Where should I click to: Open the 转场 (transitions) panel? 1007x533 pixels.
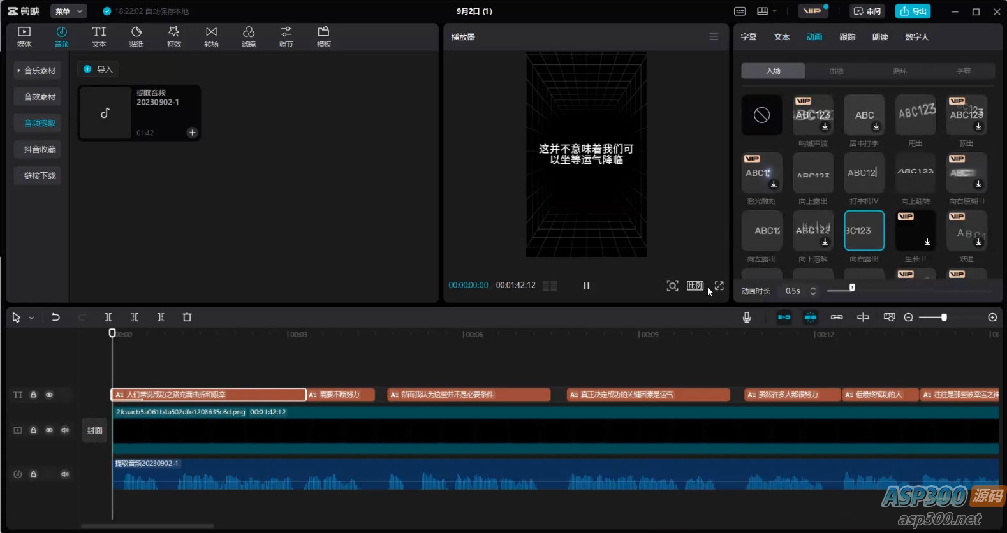(211, 36)
